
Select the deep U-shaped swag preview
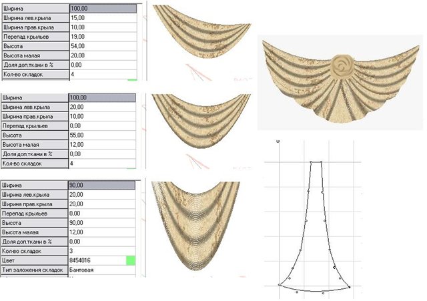point(195,227)
